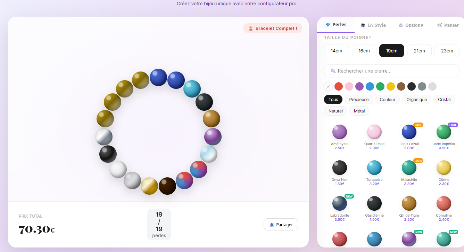
Task: Choose the Jade Impérial bead
Action: (x=444, y=132)
